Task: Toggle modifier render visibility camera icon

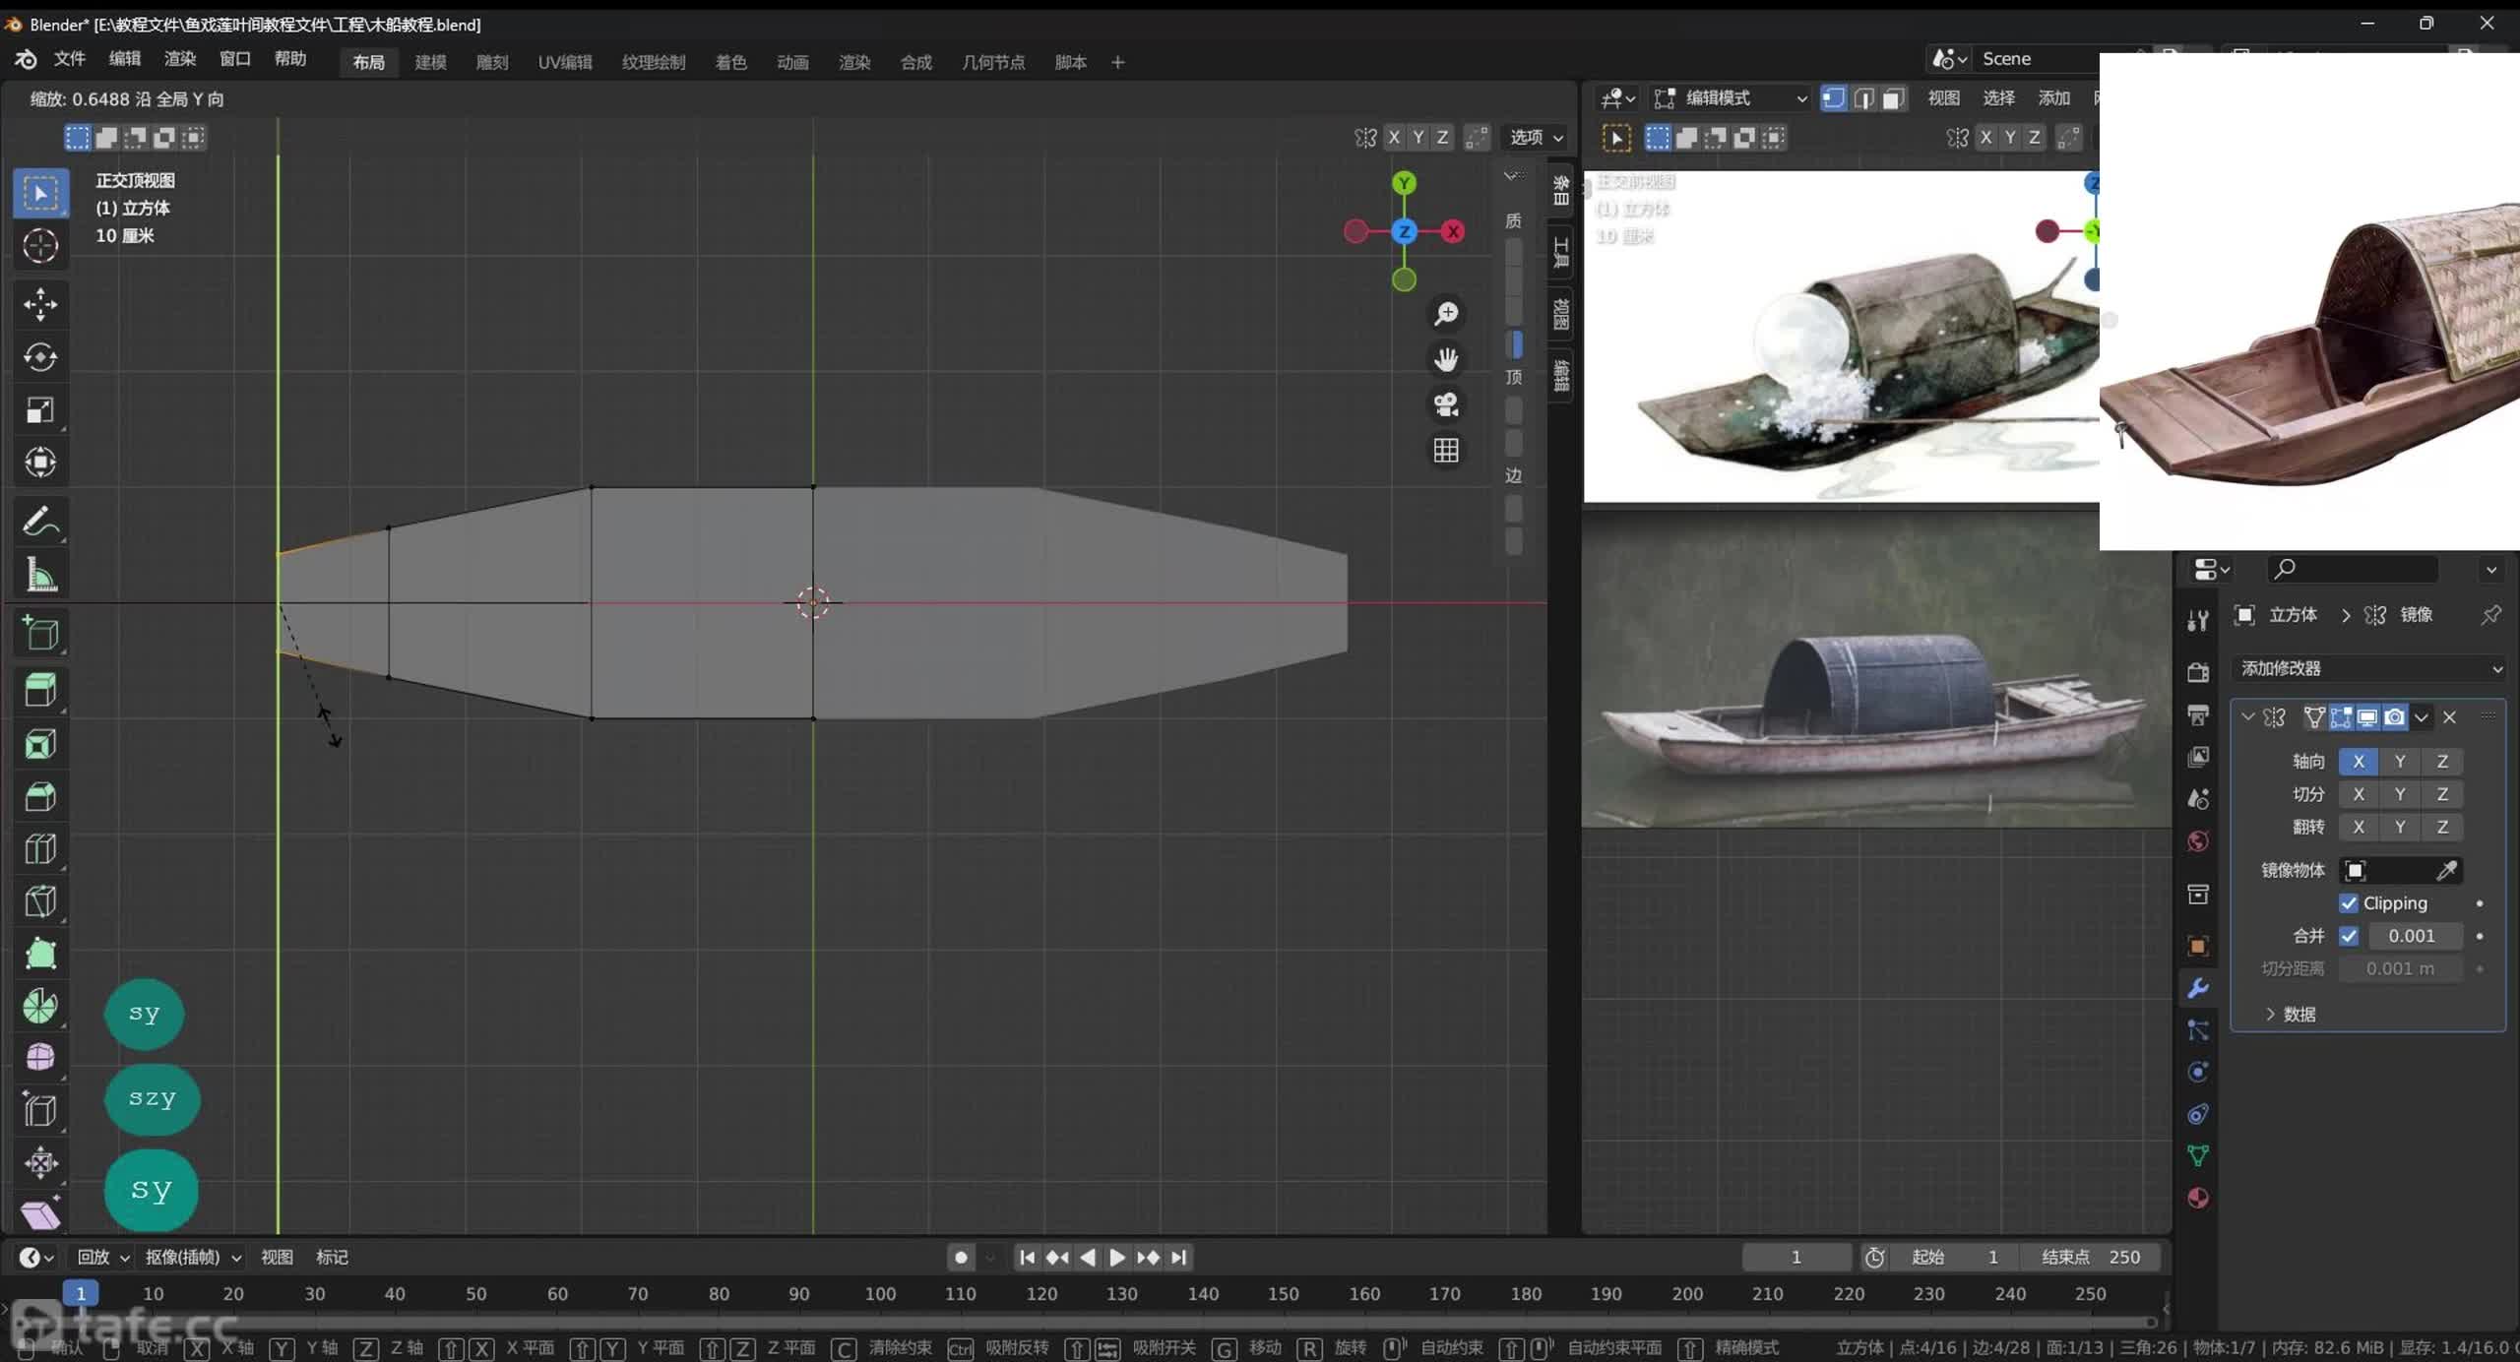Action: pyautogui.click(x=2394, y=717)
